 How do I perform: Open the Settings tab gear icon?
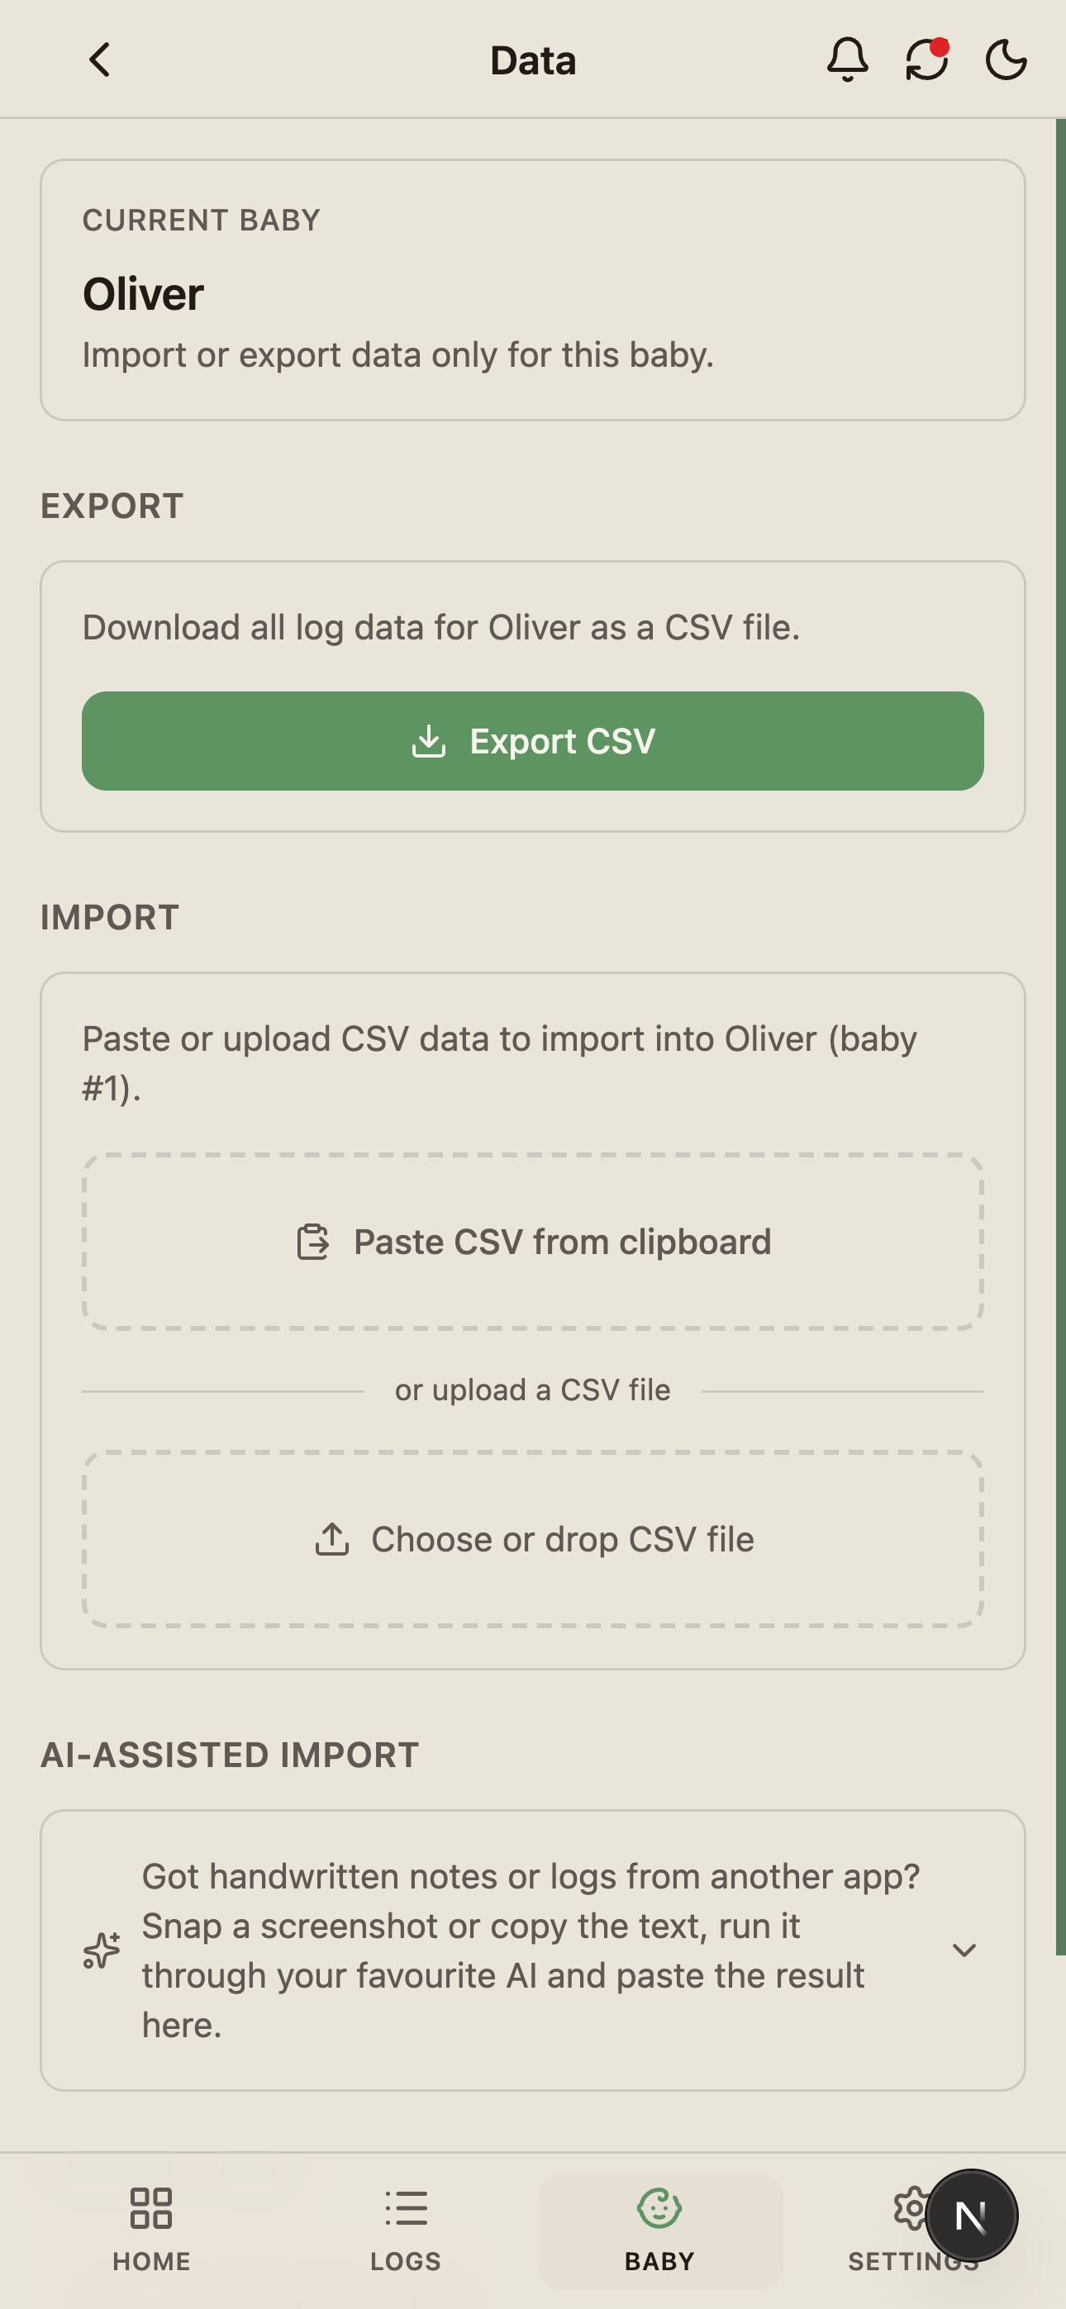[x=911, y=2207]
